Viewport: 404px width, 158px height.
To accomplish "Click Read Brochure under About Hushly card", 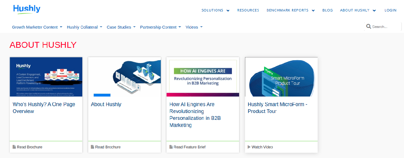I will (108, 147).
